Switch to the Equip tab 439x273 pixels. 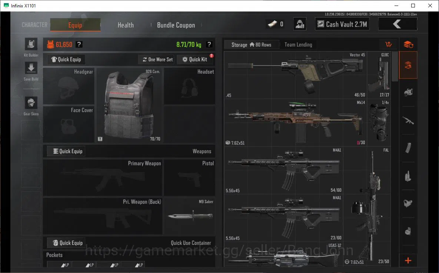pos(75,25)
